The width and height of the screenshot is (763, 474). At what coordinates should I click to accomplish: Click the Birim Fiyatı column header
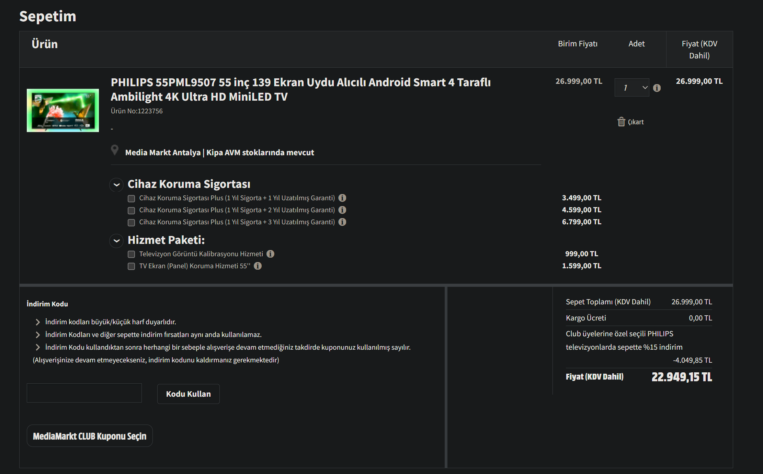pos(578,44)
